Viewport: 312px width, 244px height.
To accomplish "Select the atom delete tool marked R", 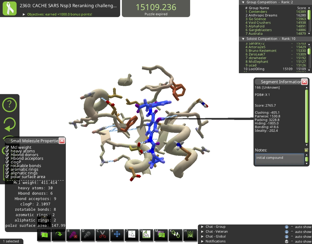I will pyautogui.click(x=73, y=234).
